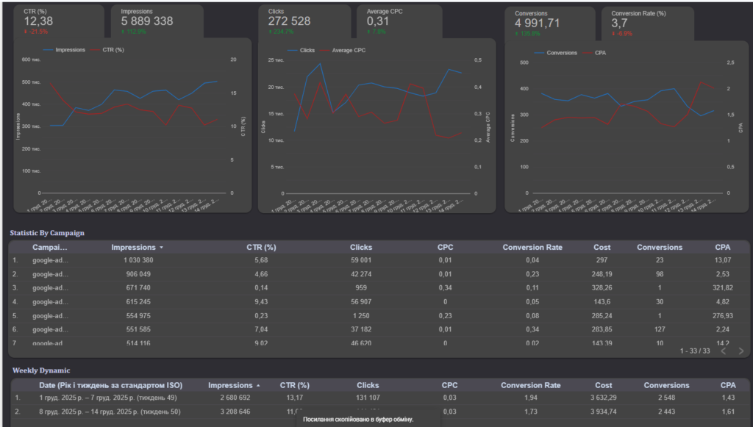Click red change indicator under Conversion Rate (%)

(x=622, y=34)
